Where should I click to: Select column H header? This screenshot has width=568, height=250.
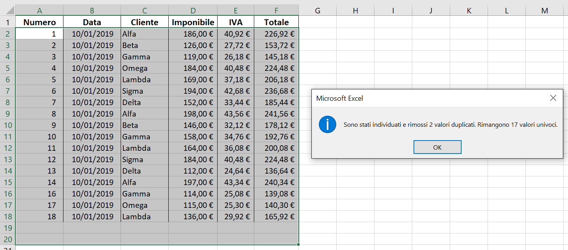(x=355, y=11)
